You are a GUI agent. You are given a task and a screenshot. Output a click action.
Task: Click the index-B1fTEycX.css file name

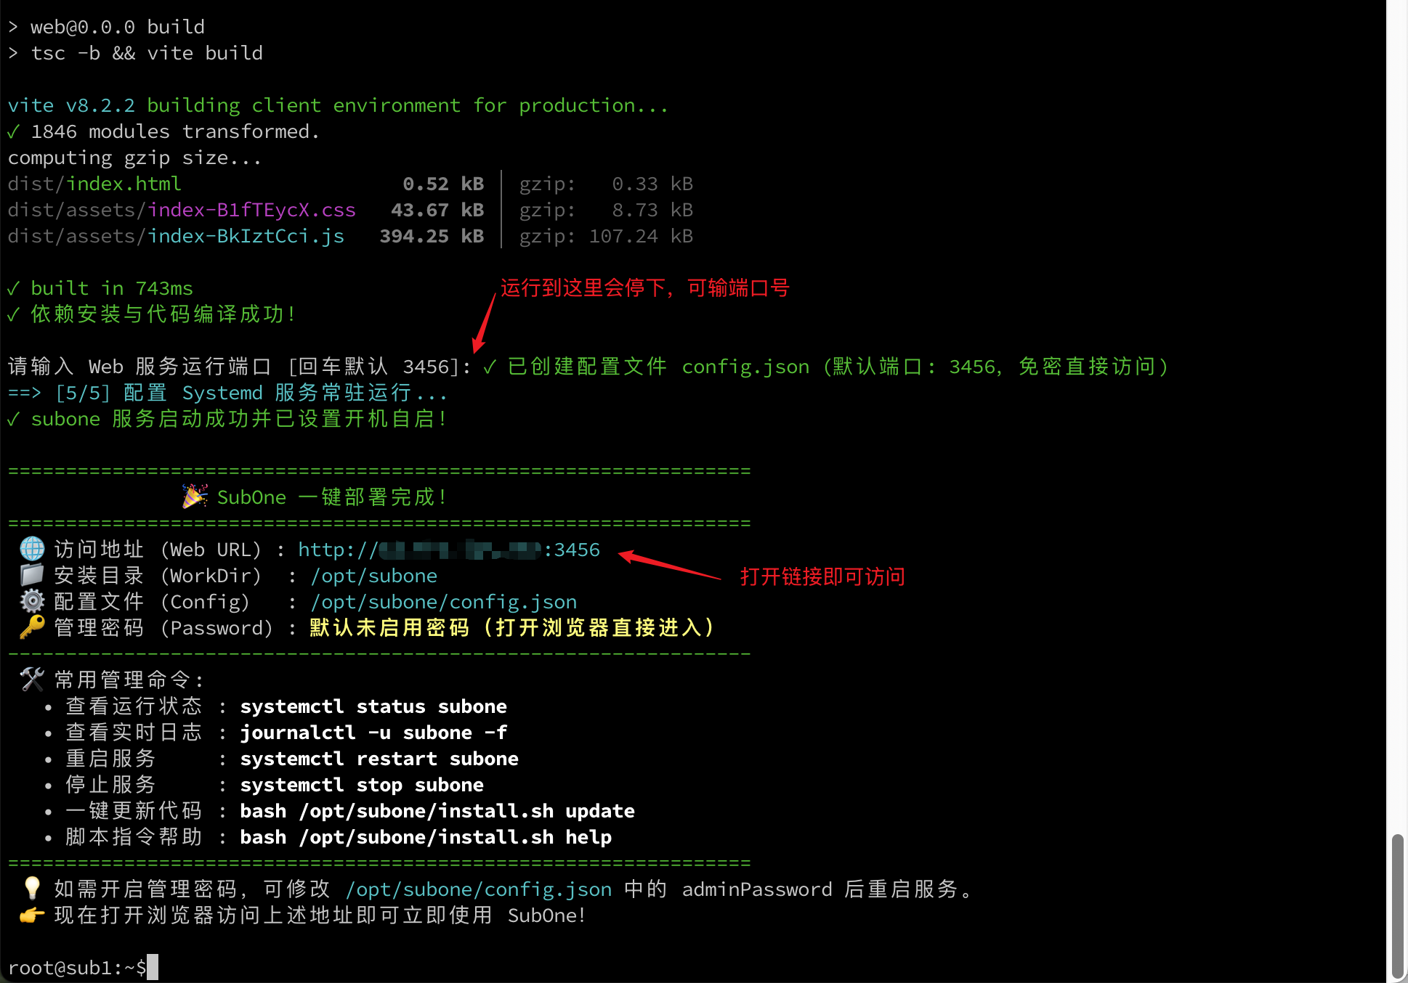(x=251, y=210)
